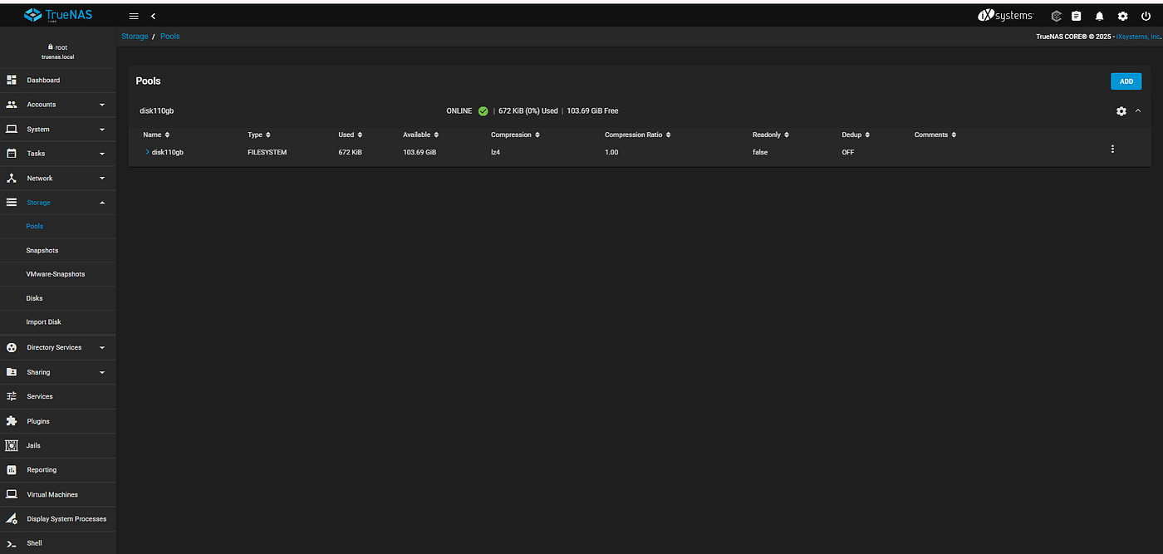Click the Tasks calendar icon
Screen dimensions: 1163x554
pos(12,154)
